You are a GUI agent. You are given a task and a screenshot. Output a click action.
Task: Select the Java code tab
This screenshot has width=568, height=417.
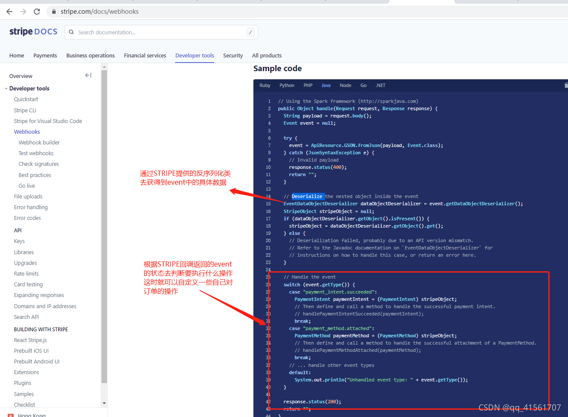point(326,85)
